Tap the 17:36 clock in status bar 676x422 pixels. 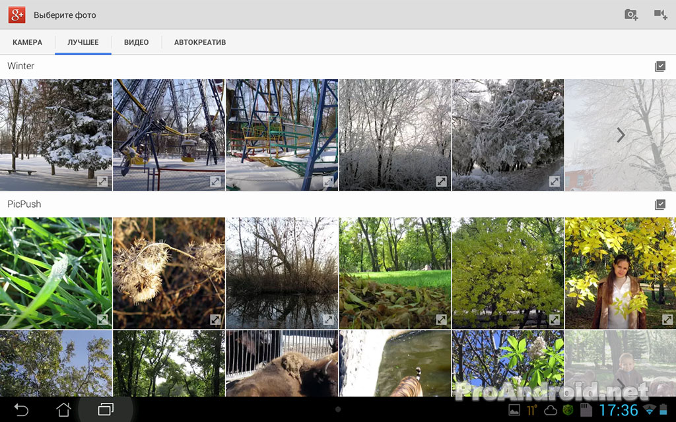(x=619, y=410)
